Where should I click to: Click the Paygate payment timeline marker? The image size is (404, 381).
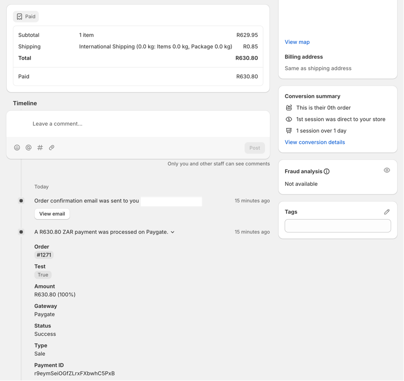[21, 232]
